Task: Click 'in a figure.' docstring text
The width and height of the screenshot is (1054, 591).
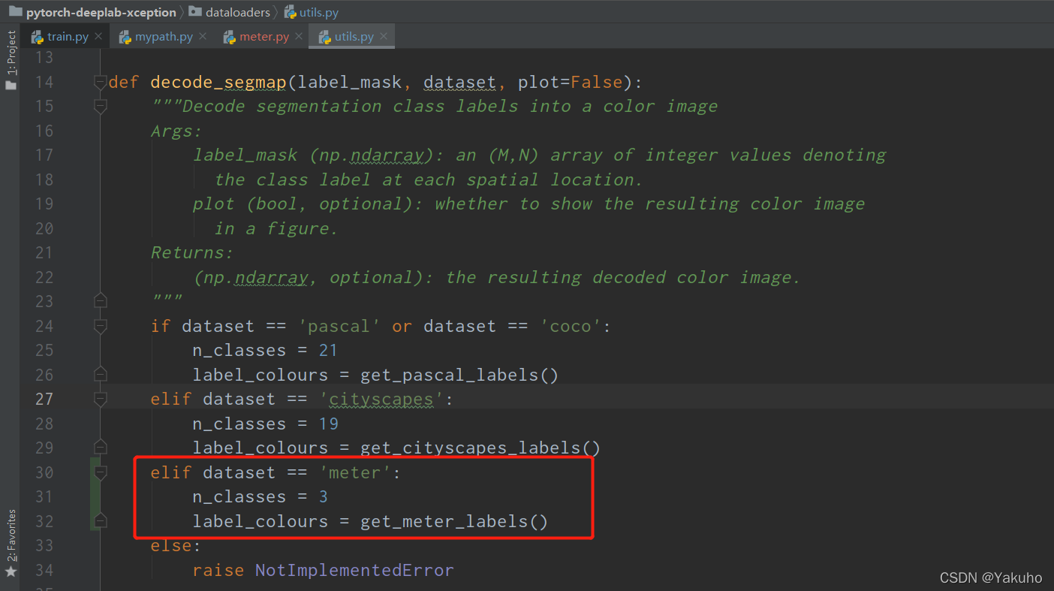Action: click(276, 228)
